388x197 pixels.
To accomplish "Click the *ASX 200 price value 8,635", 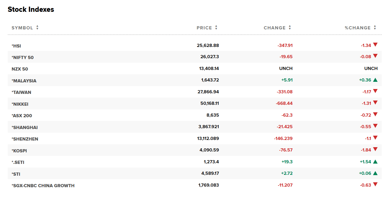I will click(213, 115).
